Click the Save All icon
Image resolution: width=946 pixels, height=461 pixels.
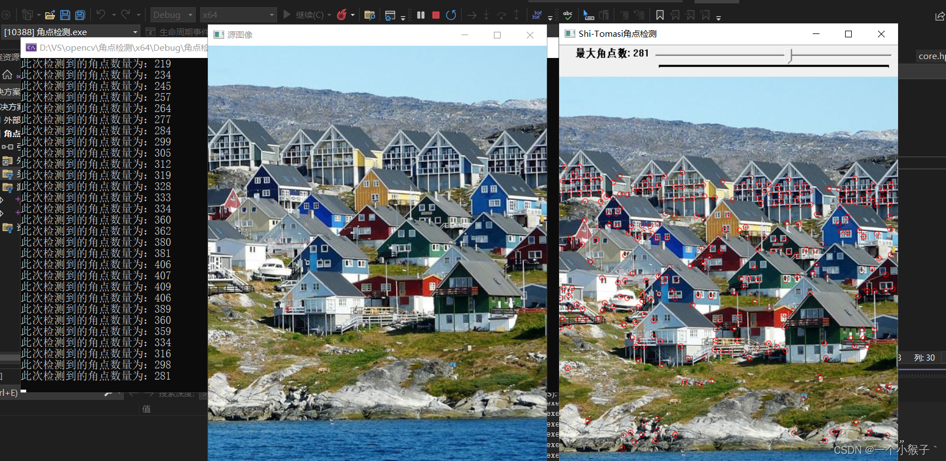pos(80,15)
